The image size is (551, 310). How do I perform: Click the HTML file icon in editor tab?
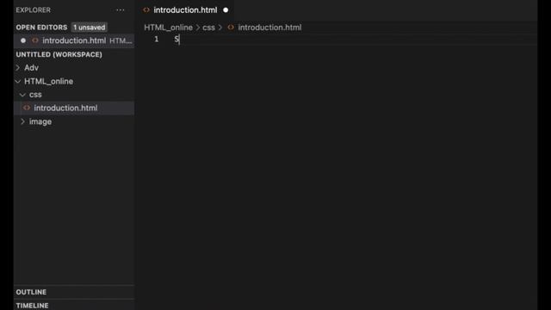point(146,10)
